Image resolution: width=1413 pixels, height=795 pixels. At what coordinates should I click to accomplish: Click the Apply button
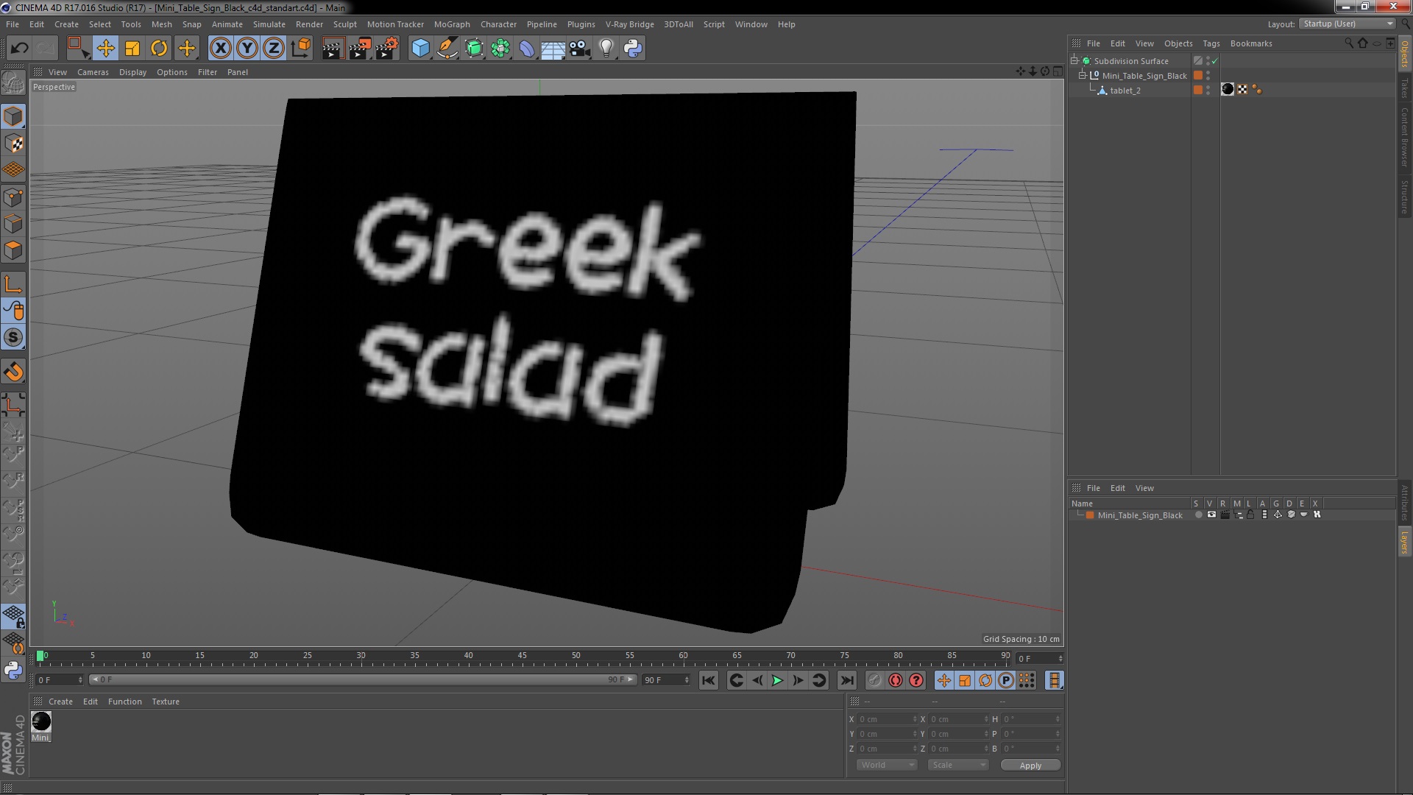click(1030, 766)
